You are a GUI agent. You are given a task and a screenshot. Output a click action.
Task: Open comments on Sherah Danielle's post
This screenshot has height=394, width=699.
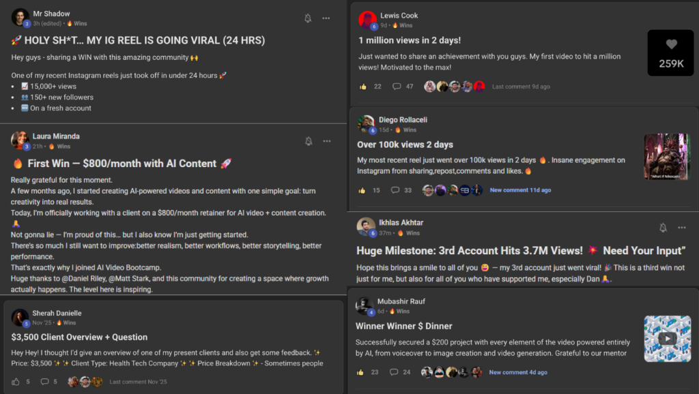coord(44,382)
